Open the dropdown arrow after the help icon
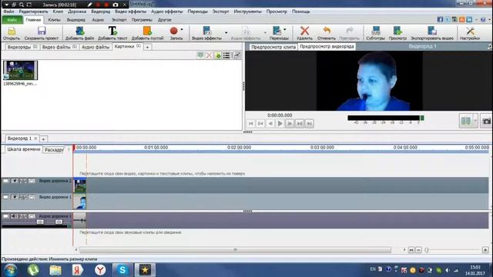 point(489,19)
